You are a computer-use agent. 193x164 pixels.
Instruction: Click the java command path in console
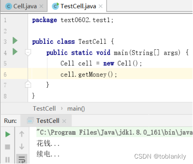114,132
